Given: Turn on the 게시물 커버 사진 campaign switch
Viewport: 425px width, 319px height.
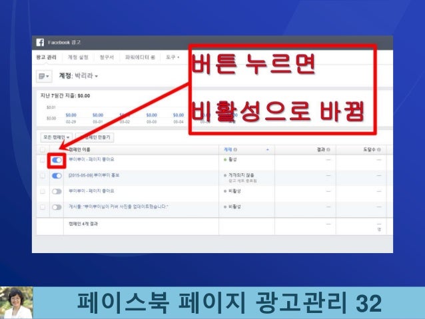Looking at the screenshot, I should coord(57,207).
